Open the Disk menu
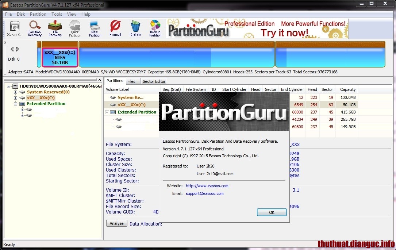The height and width of the screenshot is (250, 396). click(x=21, y=14)
